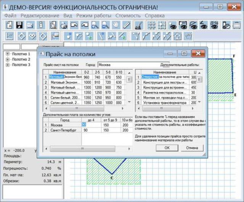244x202 pixels.
Task: Click the Zoom in magnifier icon
Action: coord(95,25)
